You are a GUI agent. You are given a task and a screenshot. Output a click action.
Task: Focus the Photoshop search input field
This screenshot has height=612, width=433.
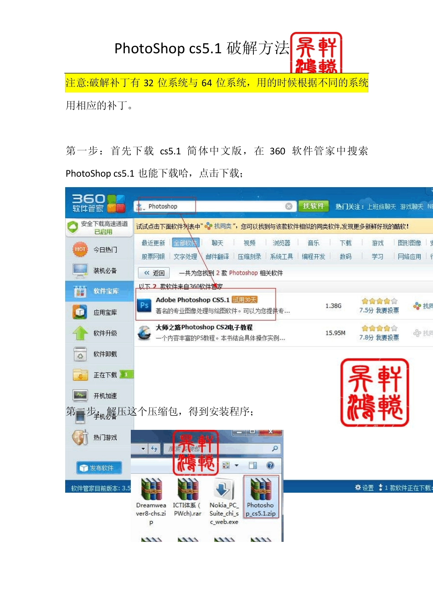pos(215,206)
